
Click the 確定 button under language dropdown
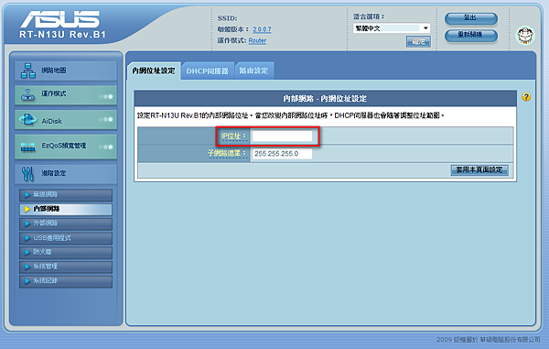point(418,42)
